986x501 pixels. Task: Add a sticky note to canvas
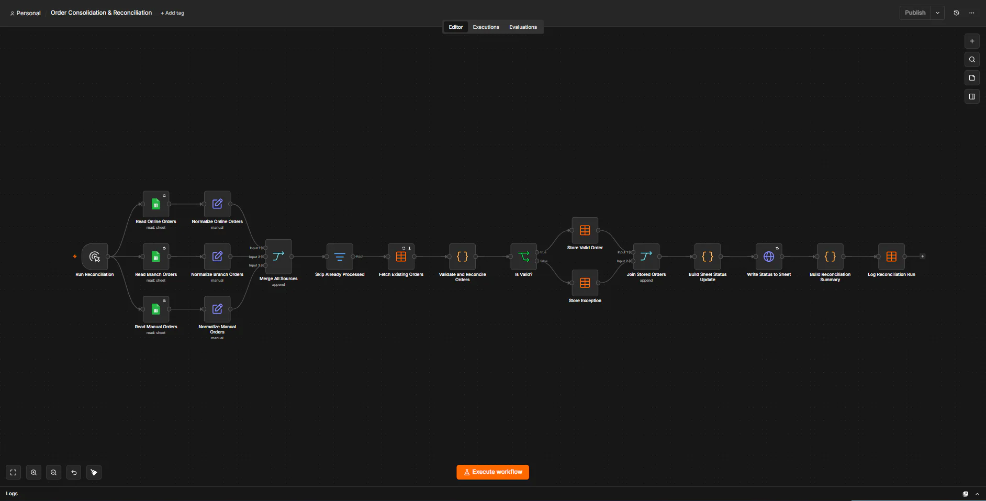pyautogui.click(x=972, y=78)
